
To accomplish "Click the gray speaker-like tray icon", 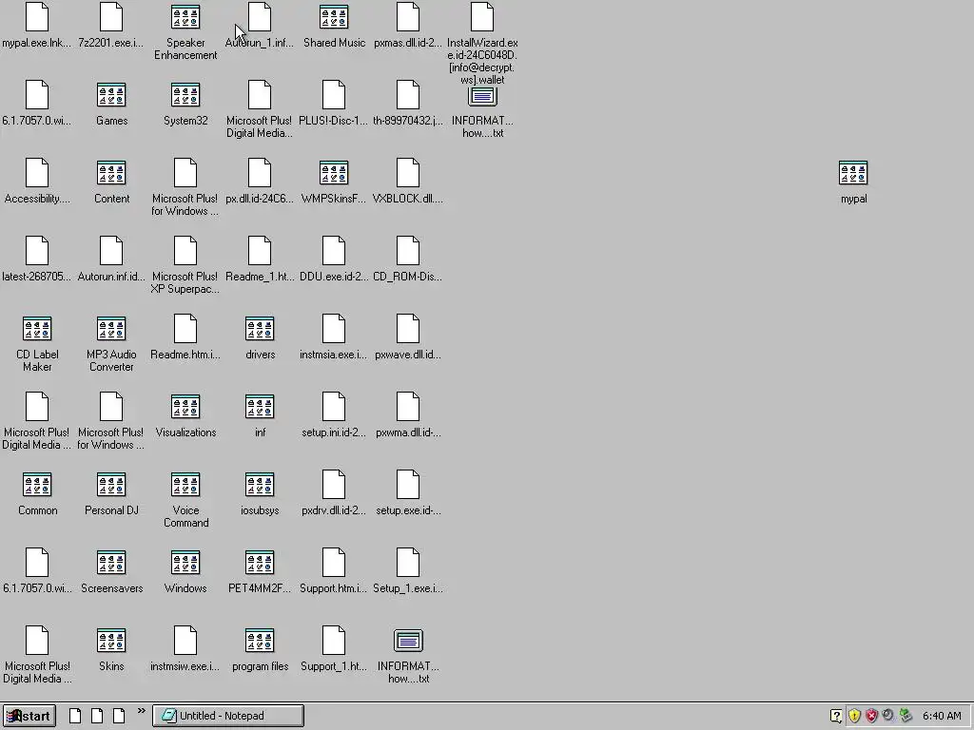I will [x=888, y=716].
